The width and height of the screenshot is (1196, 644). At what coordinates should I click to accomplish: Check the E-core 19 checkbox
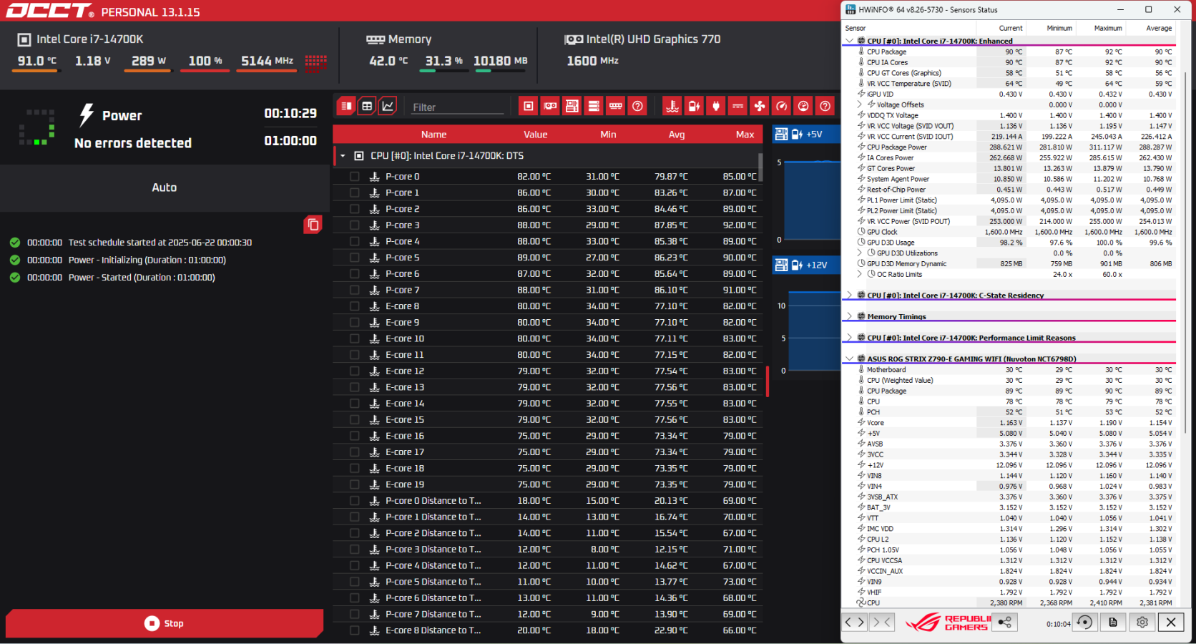tap(354, 484)
